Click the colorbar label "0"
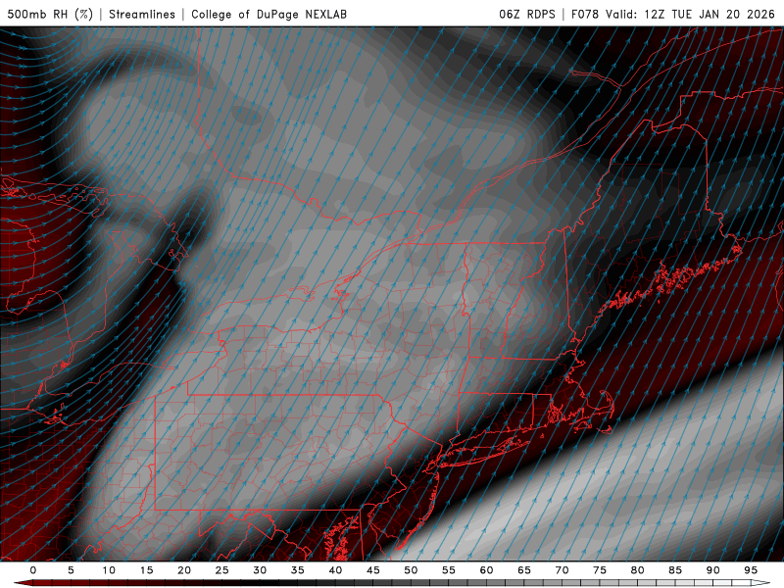The width and height of the screenshot is (784, 588). click(x=33, y=570)
